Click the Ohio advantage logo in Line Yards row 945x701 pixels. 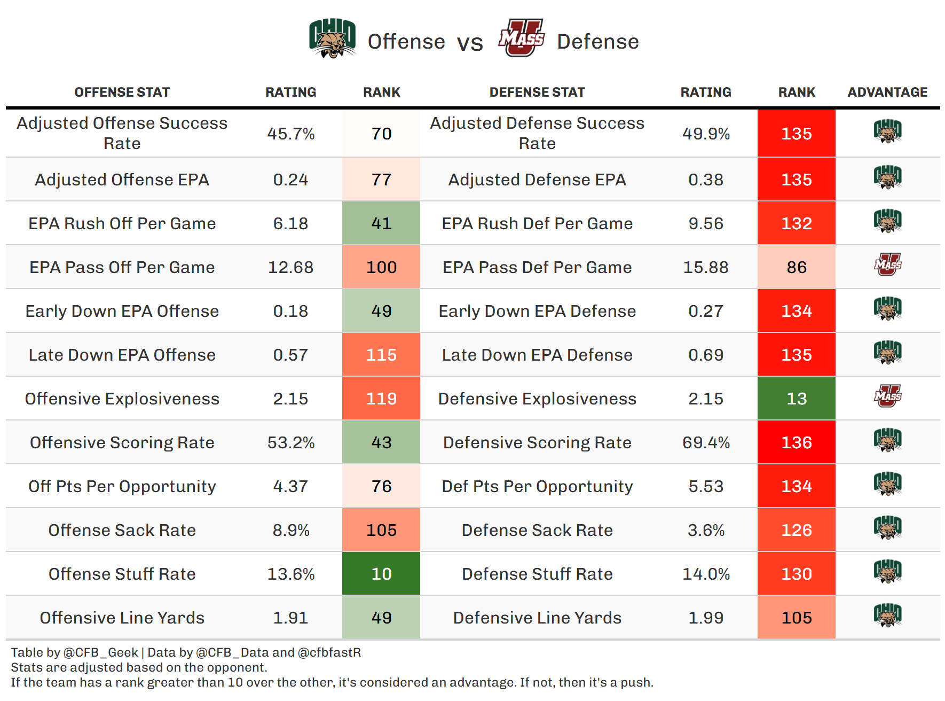pyautogui.click(x=887, y=616)
